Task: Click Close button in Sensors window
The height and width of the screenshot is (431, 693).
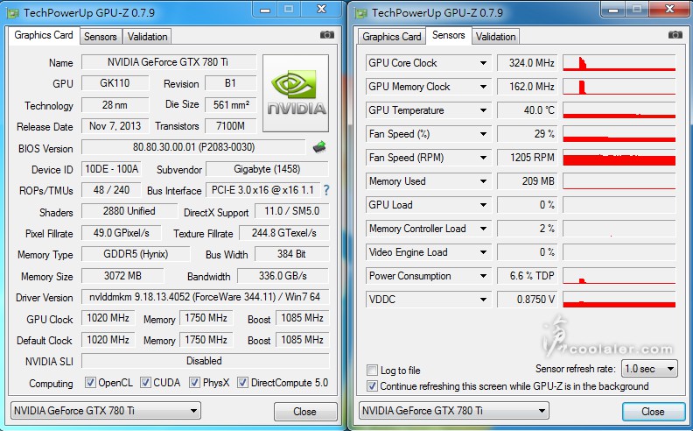Action: 654,412
